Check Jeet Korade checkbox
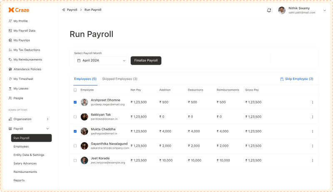 click(75, 160)
